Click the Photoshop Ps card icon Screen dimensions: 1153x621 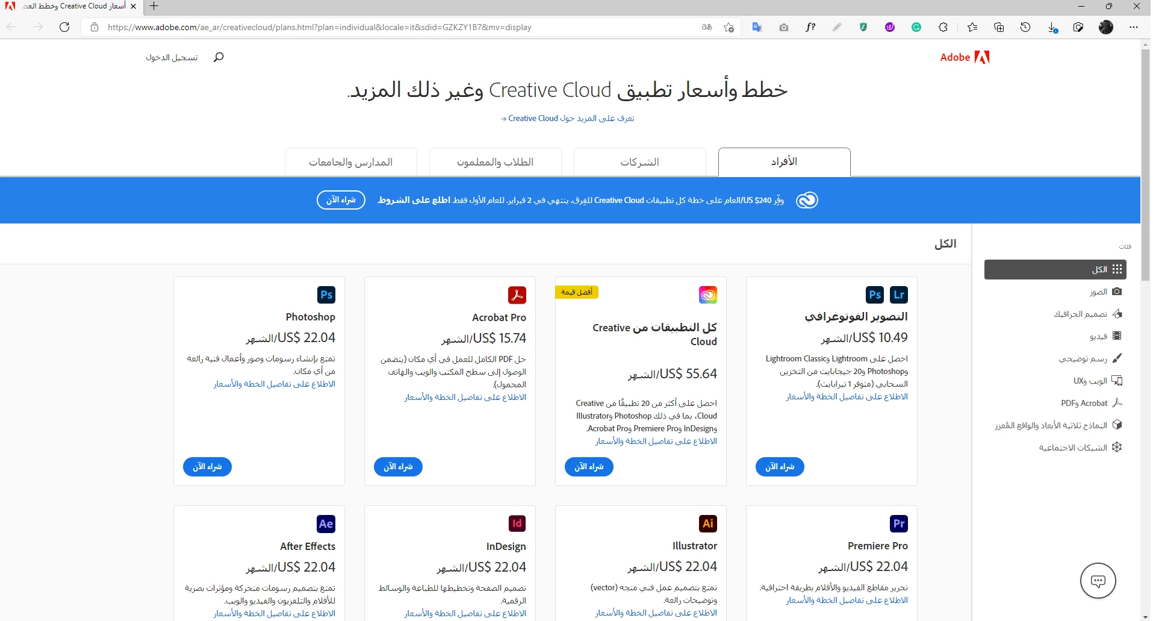(326, 295)
